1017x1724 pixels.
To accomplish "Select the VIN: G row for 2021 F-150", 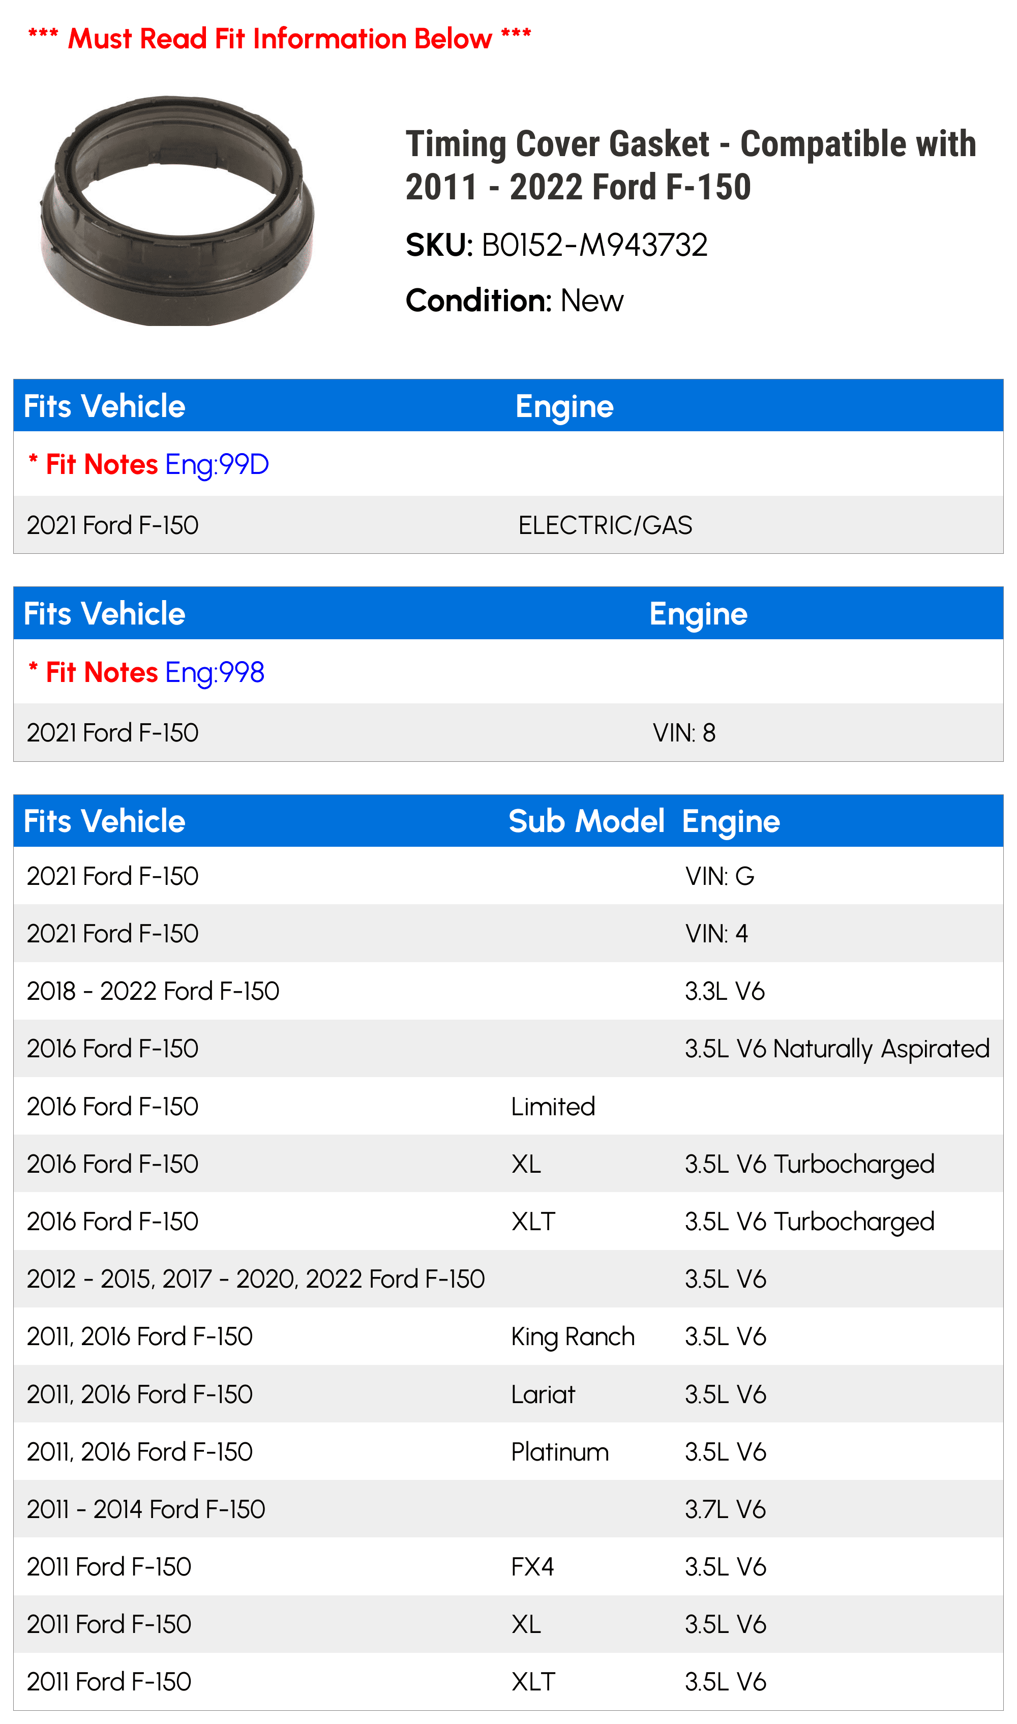I will click(508, 876).
